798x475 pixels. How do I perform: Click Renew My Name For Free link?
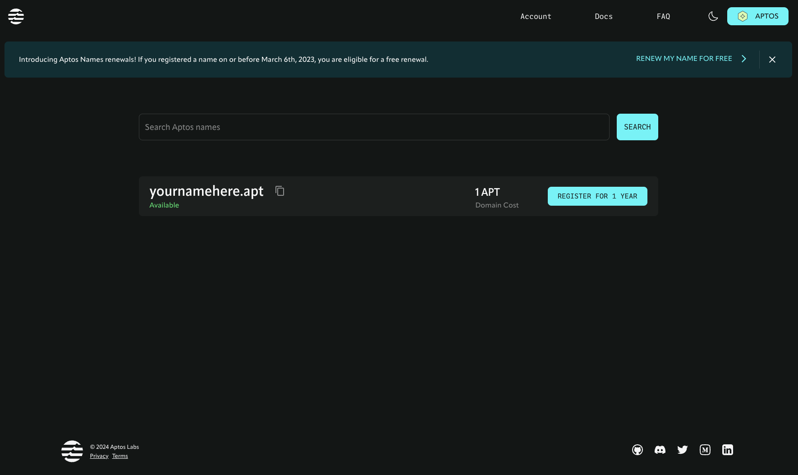[684, 59]
